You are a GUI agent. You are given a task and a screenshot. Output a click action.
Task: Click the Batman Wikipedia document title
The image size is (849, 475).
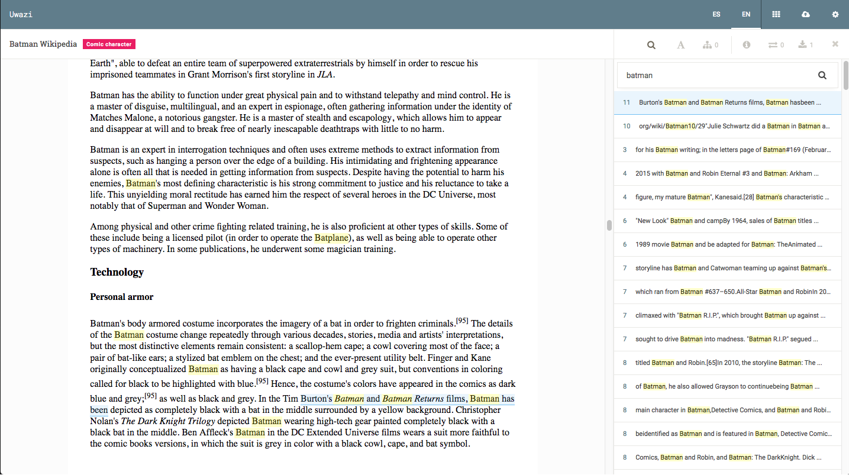point(43,44)
